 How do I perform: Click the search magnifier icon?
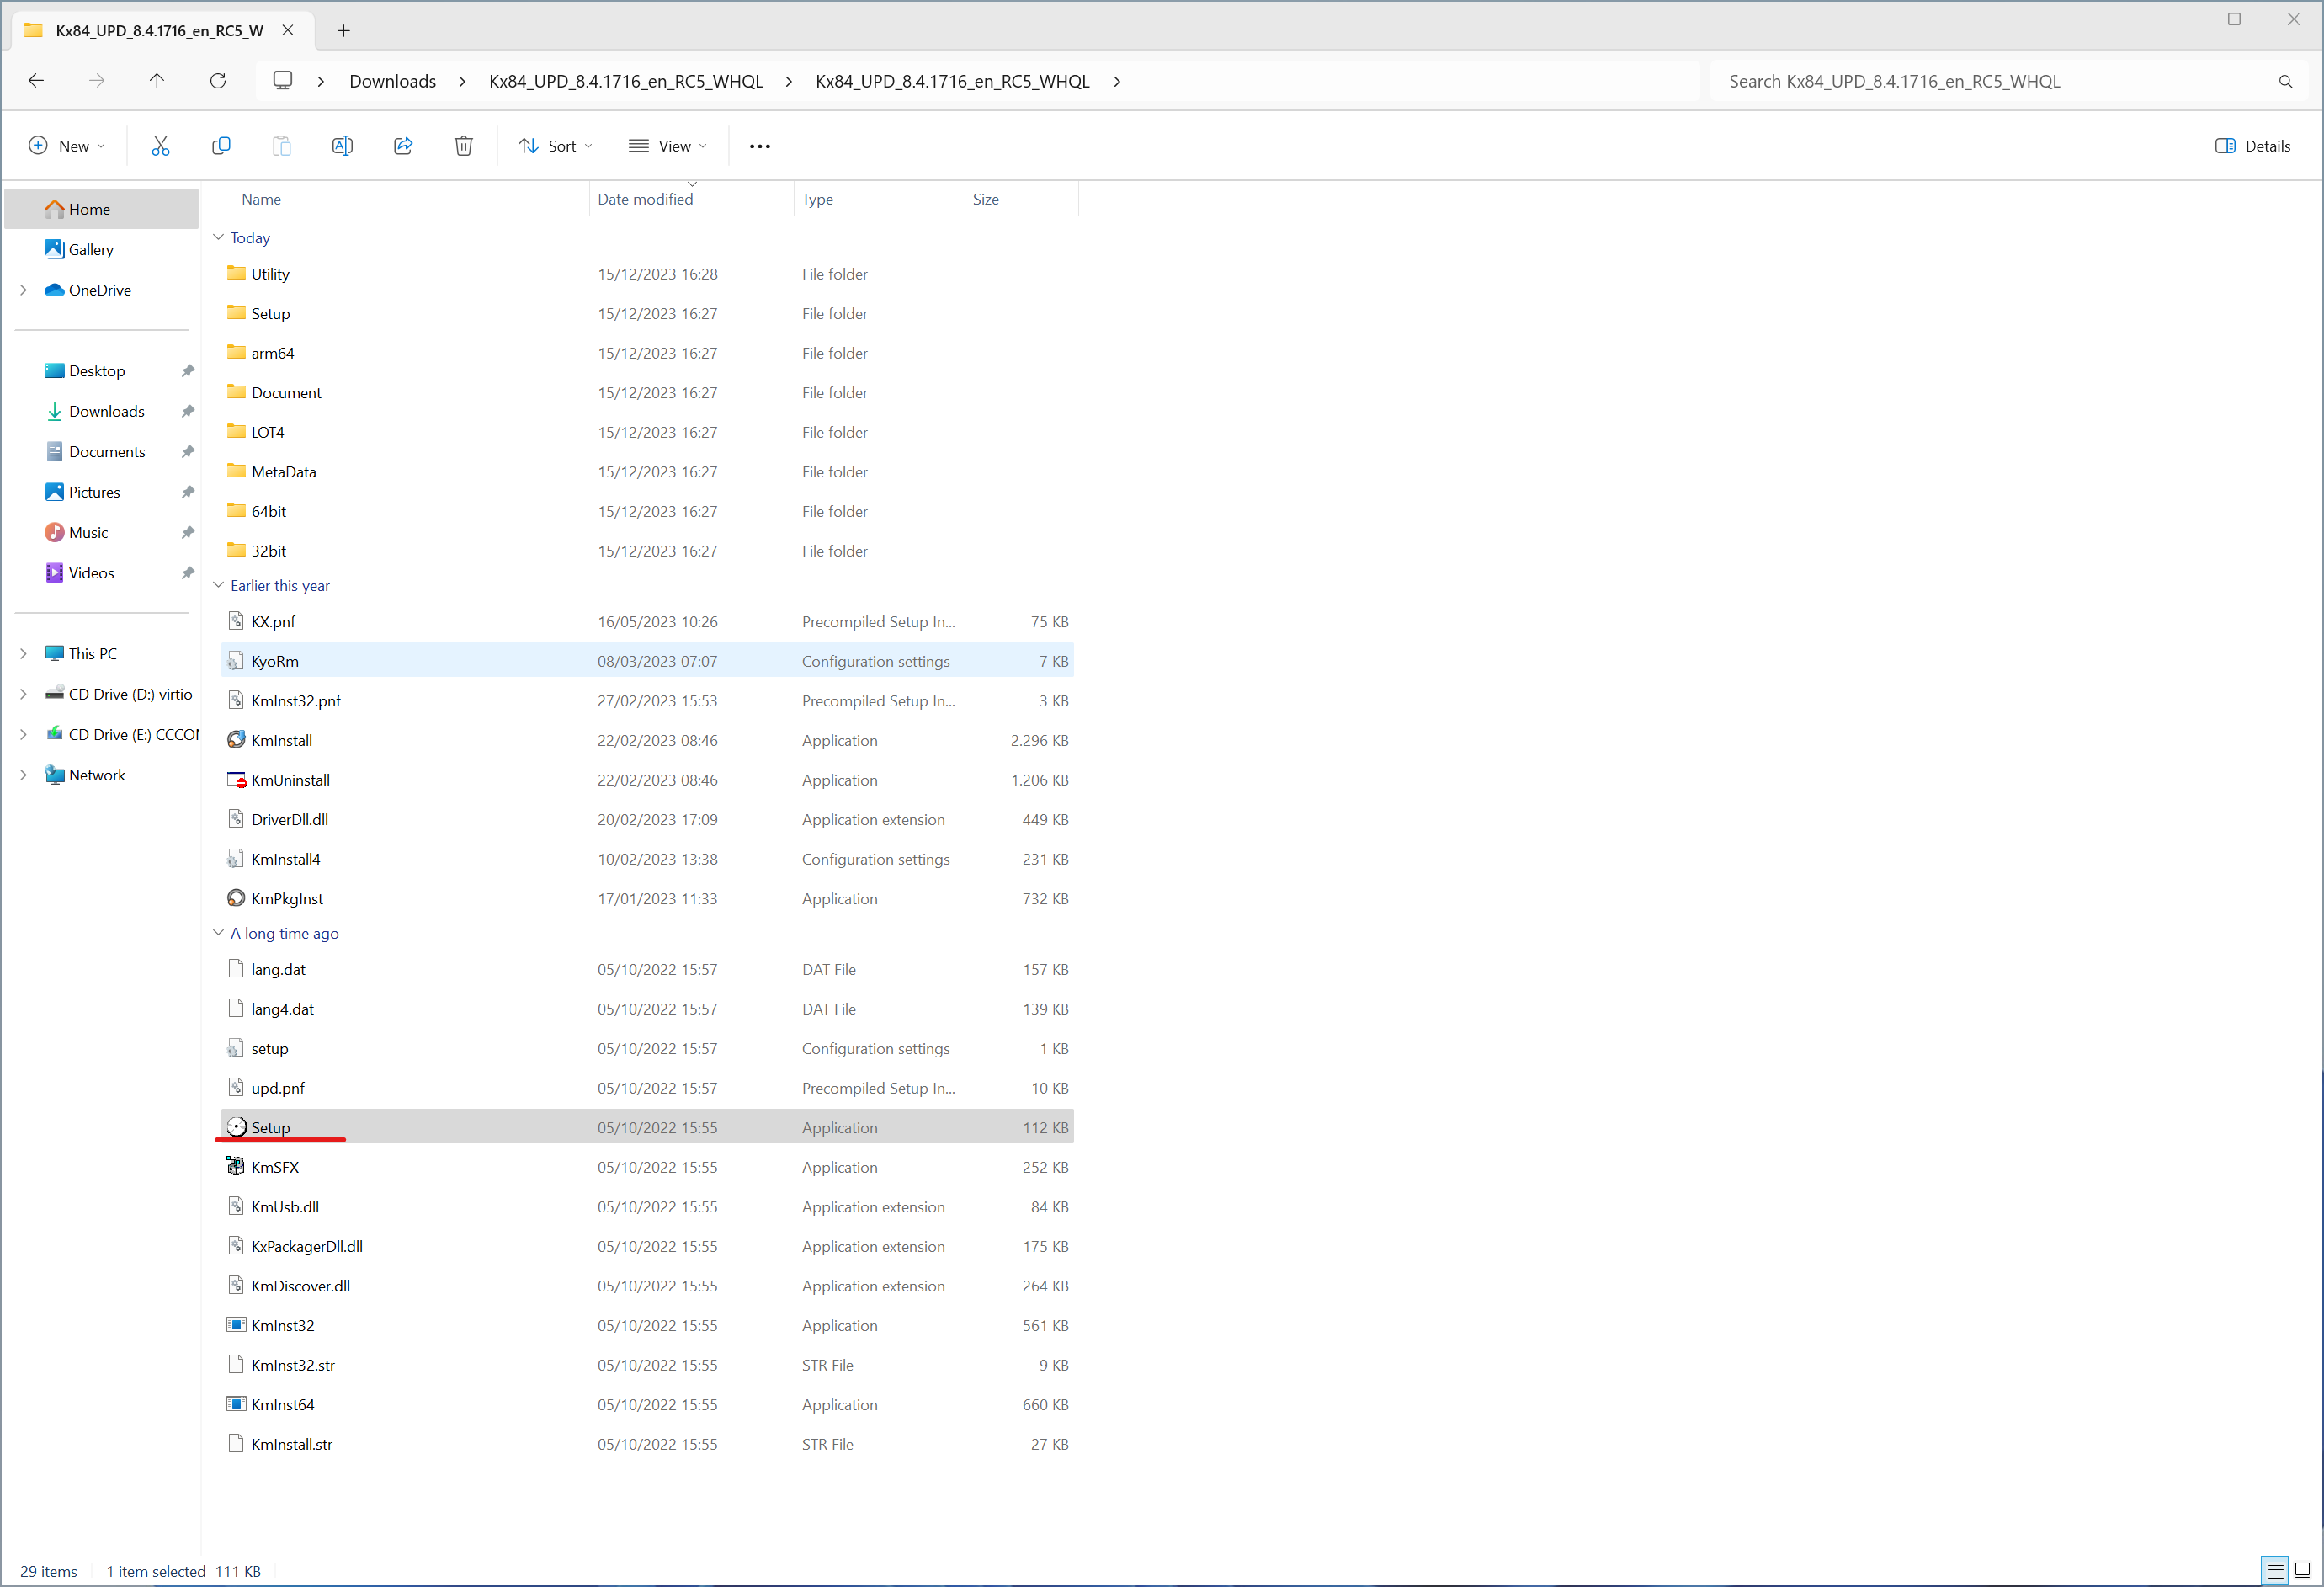tap(2285, 82)
